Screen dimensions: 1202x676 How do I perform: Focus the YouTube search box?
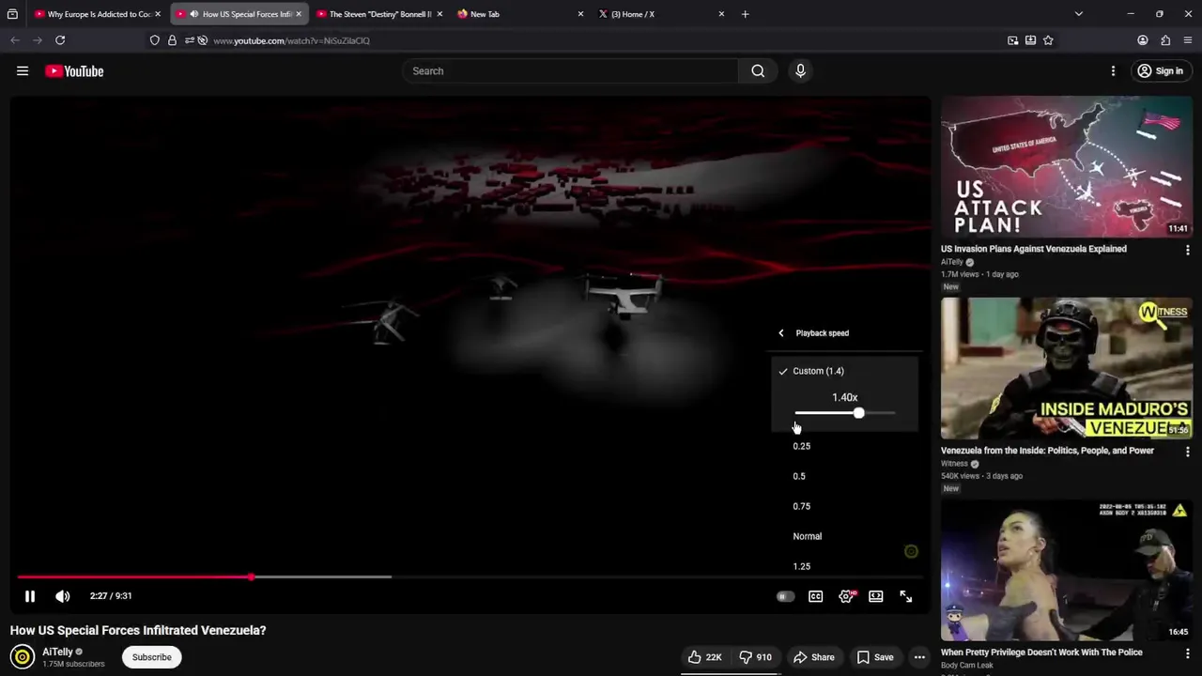tap(571, 70)
